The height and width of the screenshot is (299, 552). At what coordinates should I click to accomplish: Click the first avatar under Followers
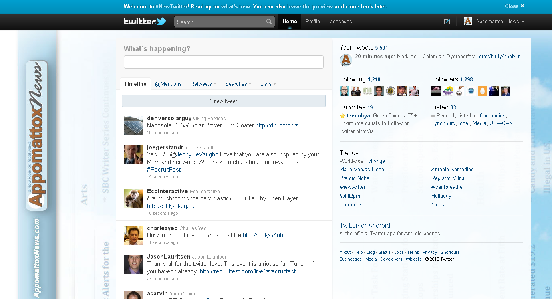[436, 91]
